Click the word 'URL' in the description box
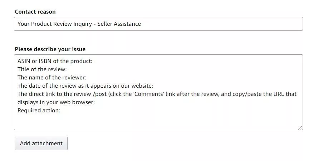The height and width of the screenshot is (161, 323). (278, 94)
